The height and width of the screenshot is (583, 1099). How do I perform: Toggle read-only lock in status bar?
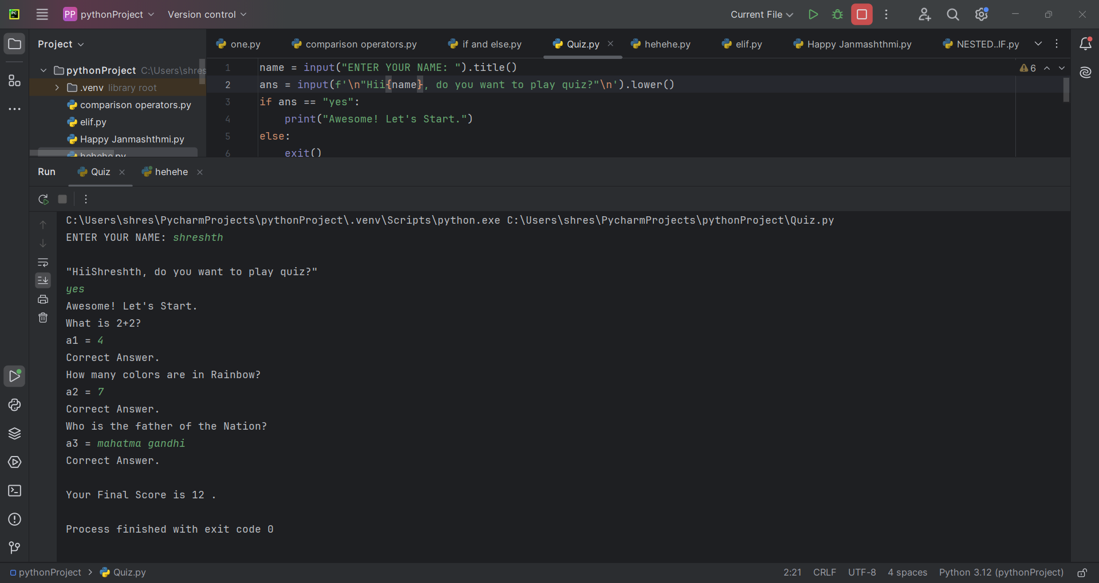1082,572
